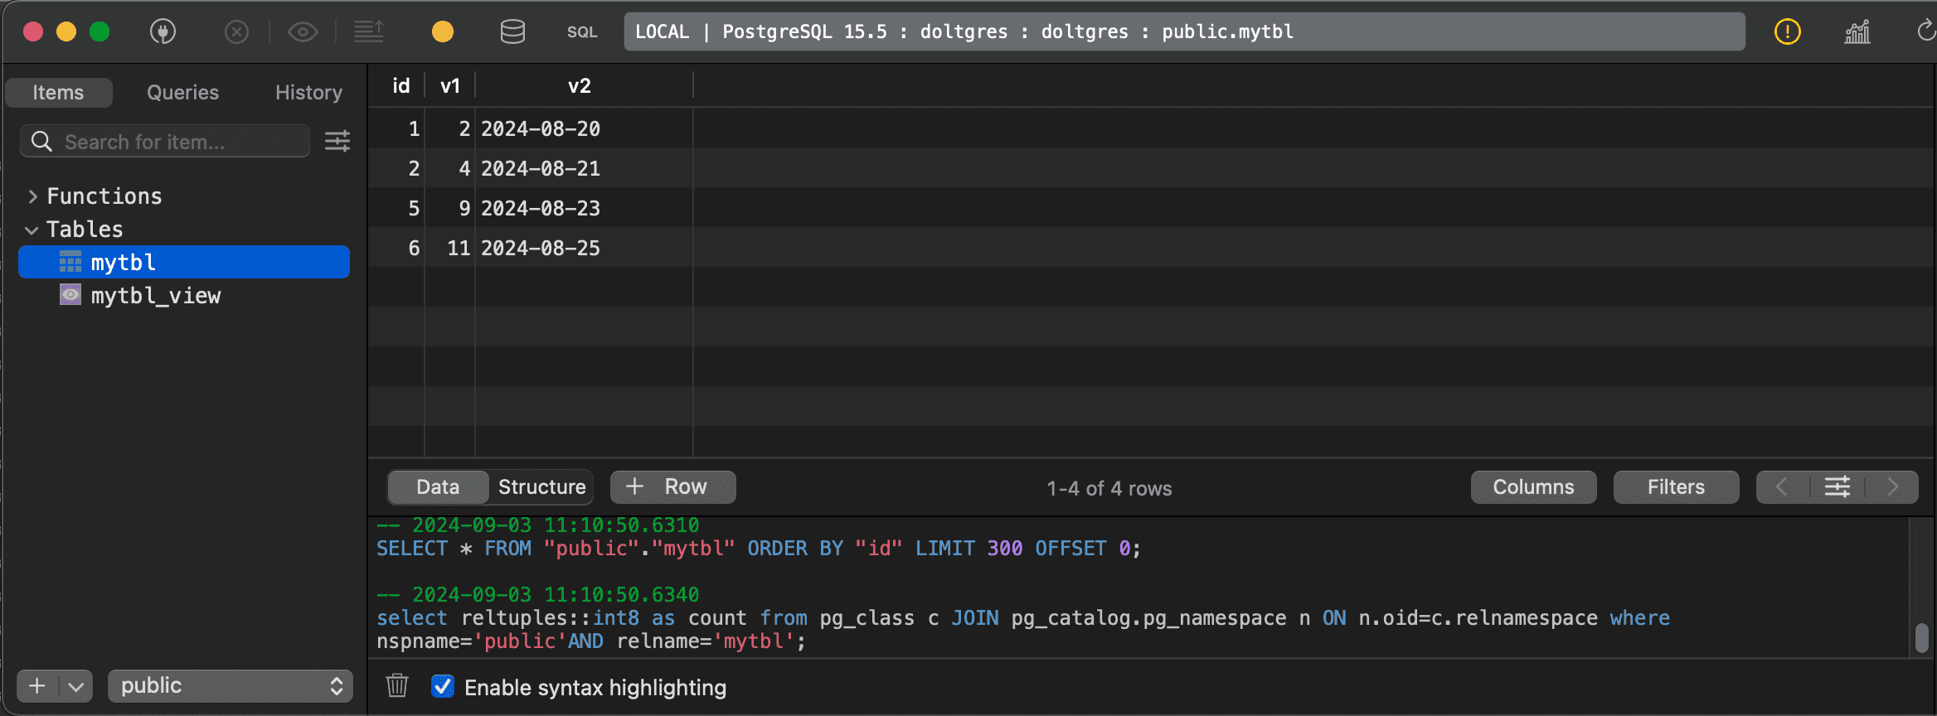Click the yellow status dot in toolbar
The width and height of the screenshot is (1937, 716).
point(443,32)
